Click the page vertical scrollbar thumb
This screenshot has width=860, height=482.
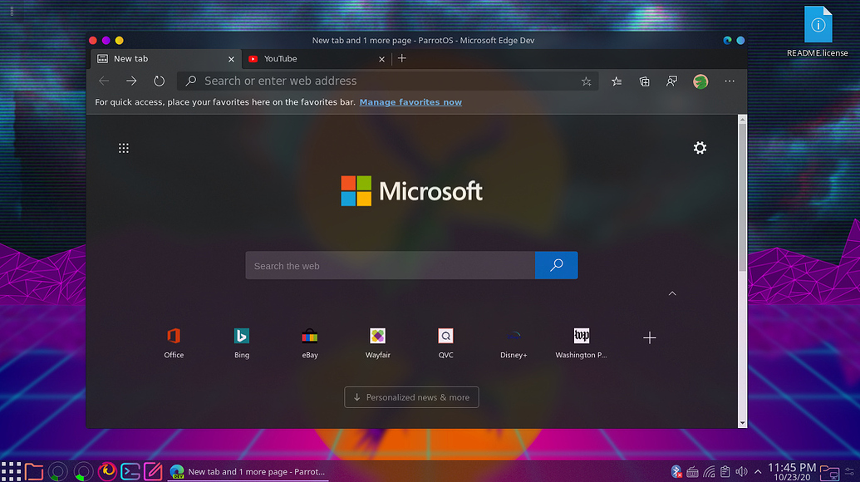[742, 198]
